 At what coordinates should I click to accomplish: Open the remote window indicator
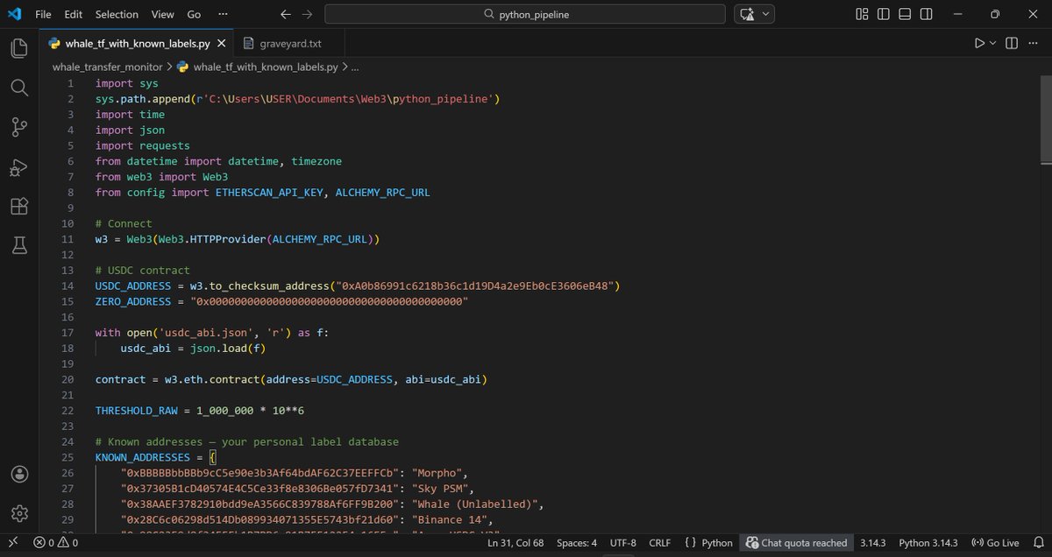click(x=13, y=543)
